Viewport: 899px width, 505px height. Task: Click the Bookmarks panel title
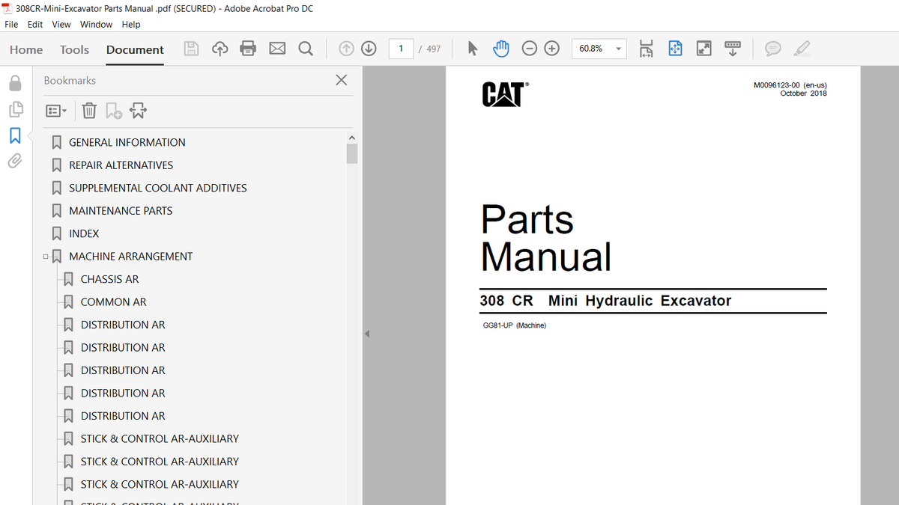(x=70, y=80)
